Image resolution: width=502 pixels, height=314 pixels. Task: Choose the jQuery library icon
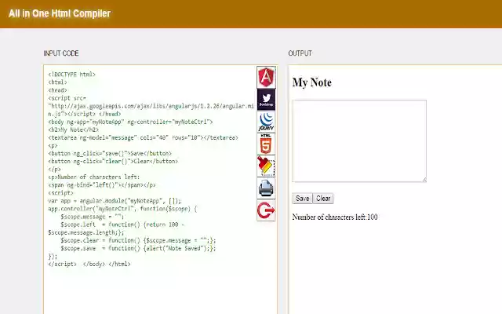coord(266,122)
